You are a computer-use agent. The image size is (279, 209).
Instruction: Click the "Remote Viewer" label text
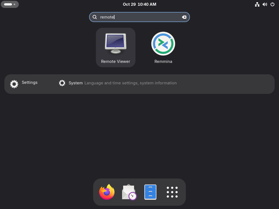point(116,62)
